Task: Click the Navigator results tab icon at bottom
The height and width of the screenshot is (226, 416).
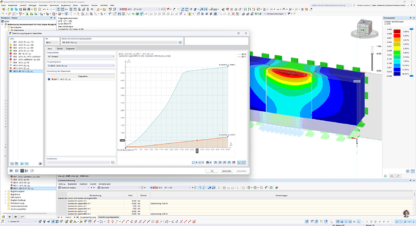Action: click(x=23, y=216)
